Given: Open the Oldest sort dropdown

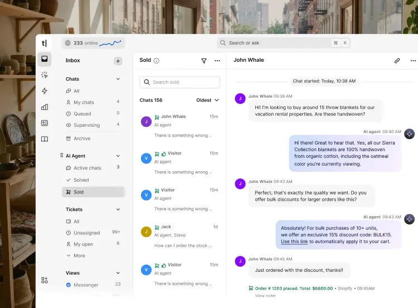Looking at the screenshot, I should click(x=207, y=100).
